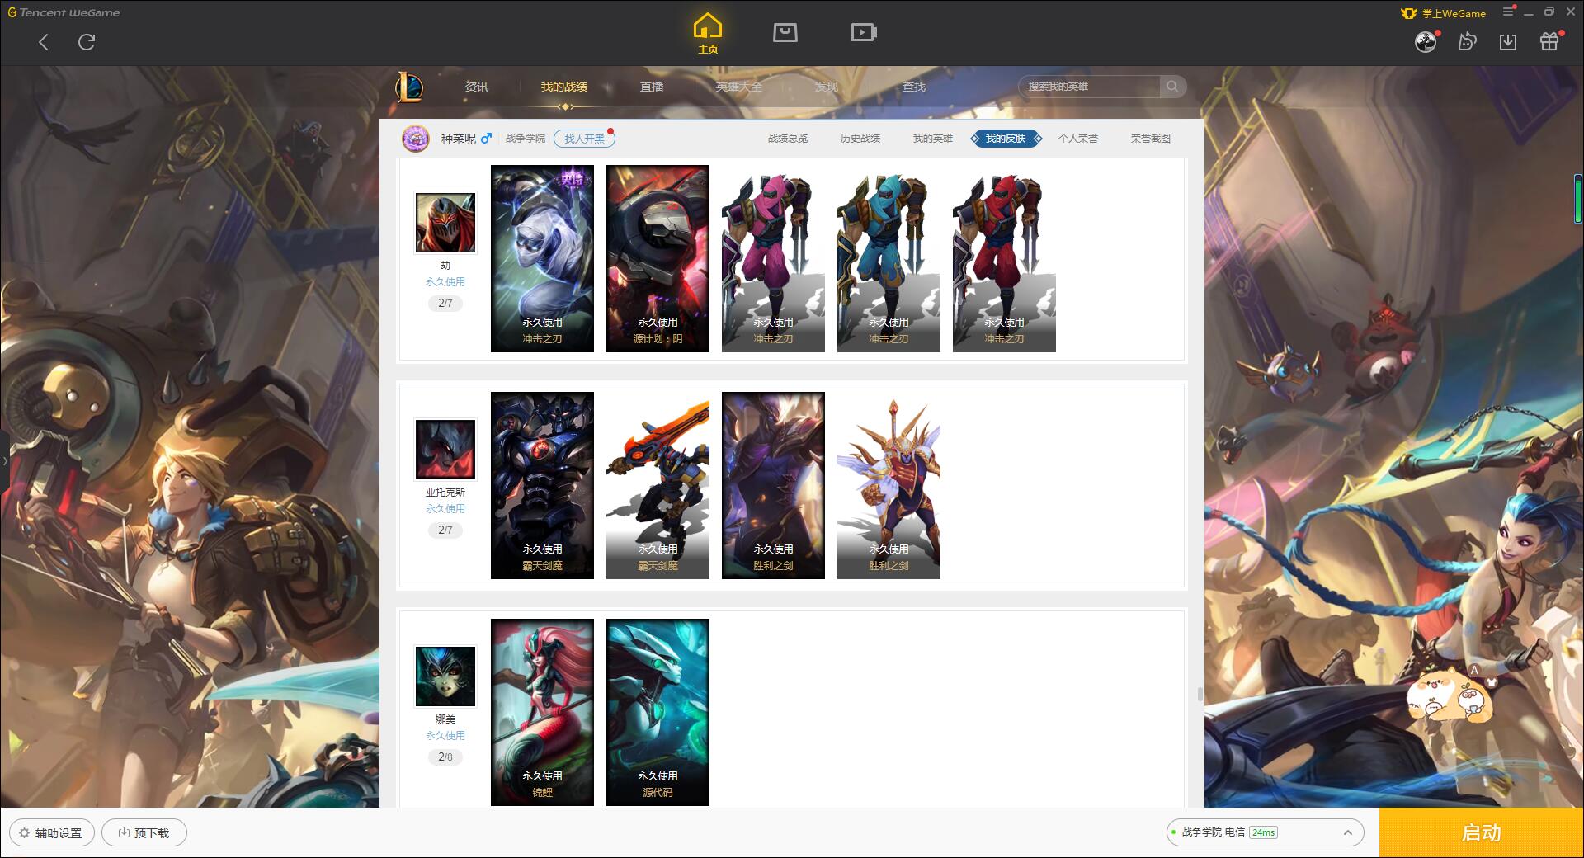The width and height of the screenshot is (1584, 858).
Task: Switch to the 英雄大全 tab
Action: tap(738, 87)
